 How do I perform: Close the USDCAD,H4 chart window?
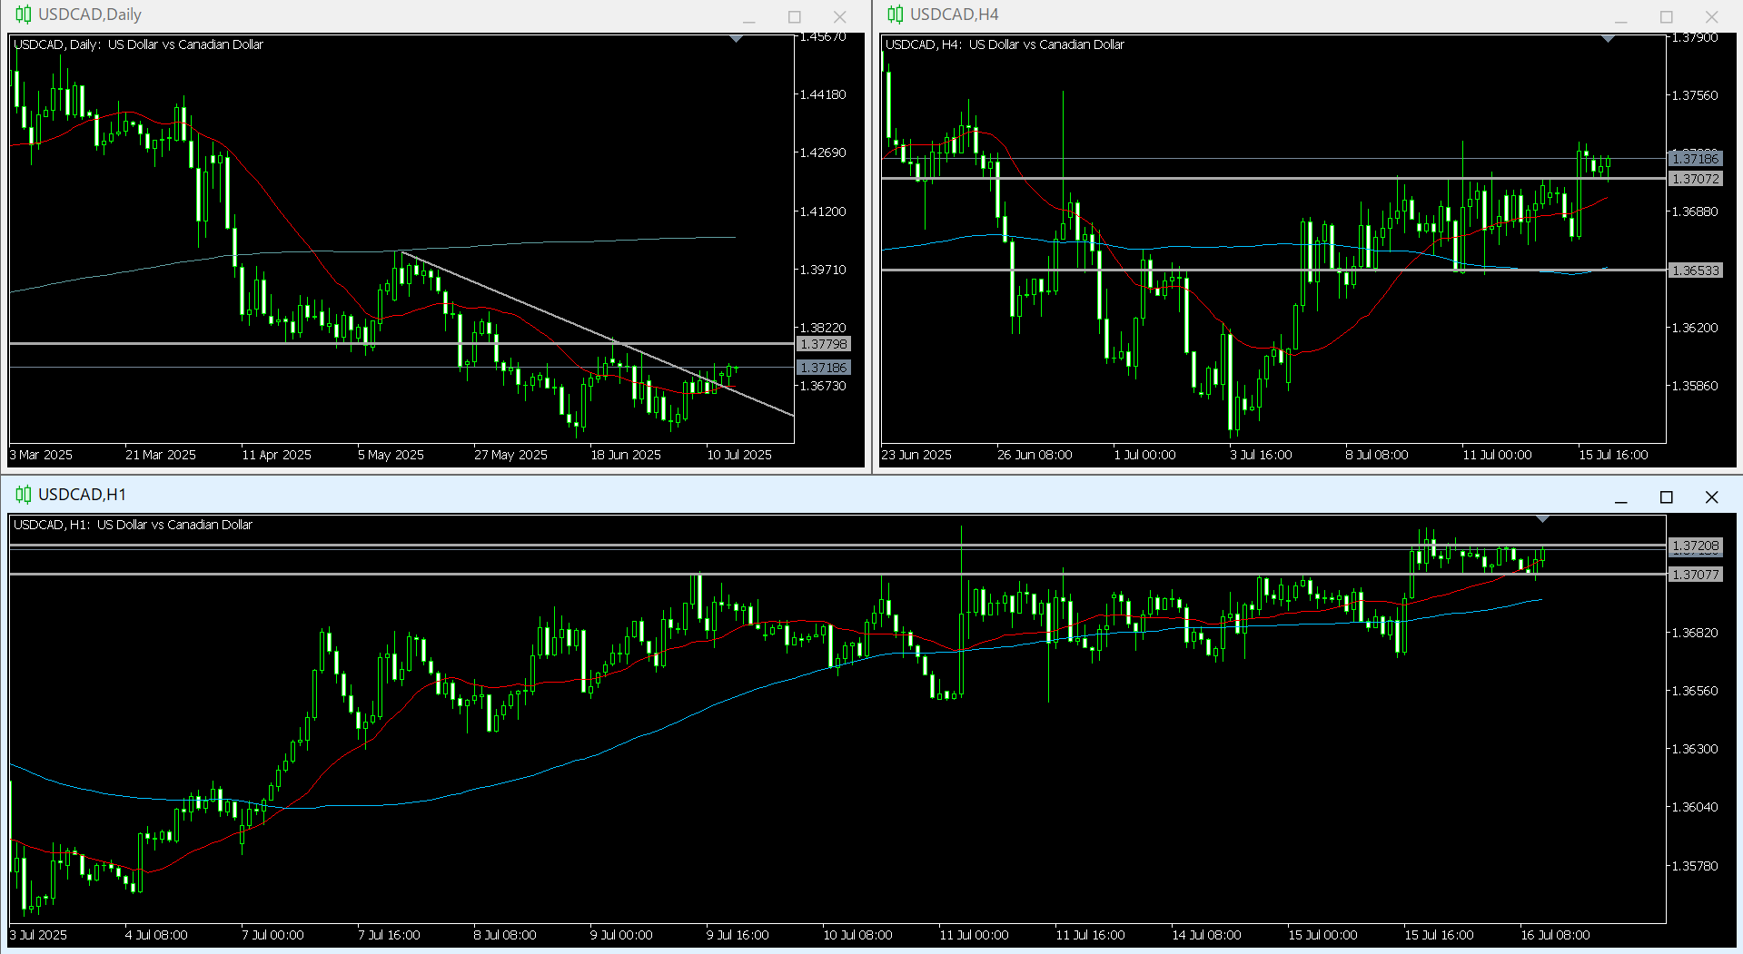coord(1712,16)
